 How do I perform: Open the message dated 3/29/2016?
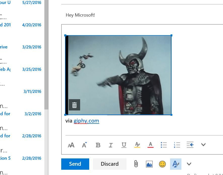click(x=32, y=47)
